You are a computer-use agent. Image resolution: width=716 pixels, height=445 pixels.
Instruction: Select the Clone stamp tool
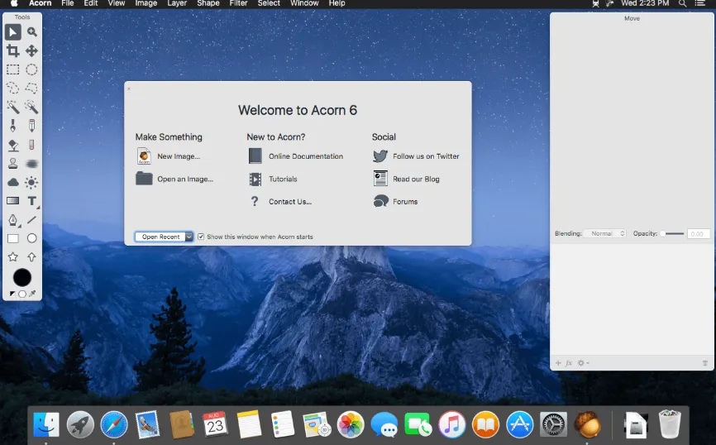click(x=12, y=163)
